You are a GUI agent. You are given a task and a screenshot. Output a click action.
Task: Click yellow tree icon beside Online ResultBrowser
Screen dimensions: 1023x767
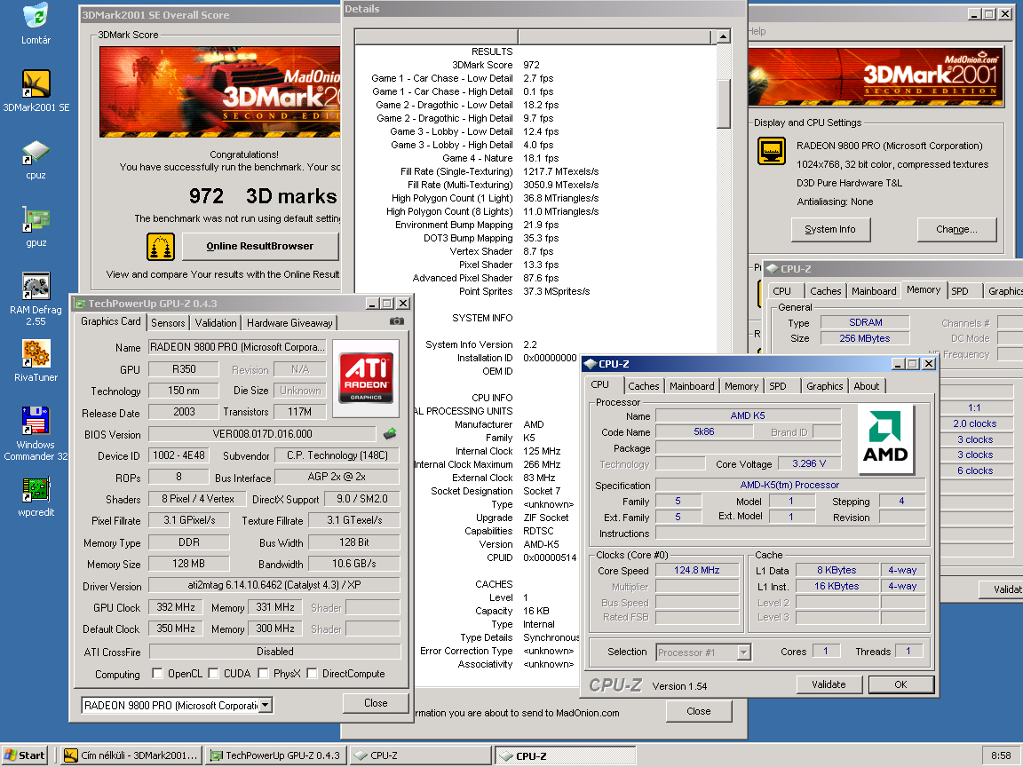[x=161, y=247]
